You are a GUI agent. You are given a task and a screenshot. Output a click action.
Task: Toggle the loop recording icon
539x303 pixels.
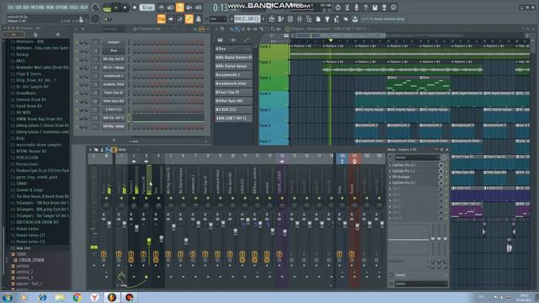pyautogui.click(x=199, y=8)
